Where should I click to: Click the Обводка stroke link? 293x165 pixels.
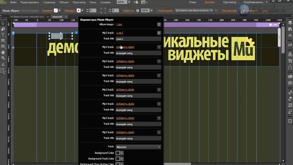click(x=70, y=11)
